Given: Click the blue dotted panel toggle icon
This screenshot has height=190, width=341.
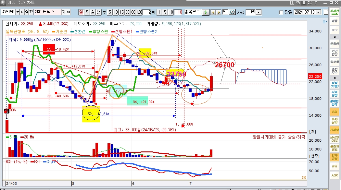Looking at the screenshot, I should click(x=325, y=21).
